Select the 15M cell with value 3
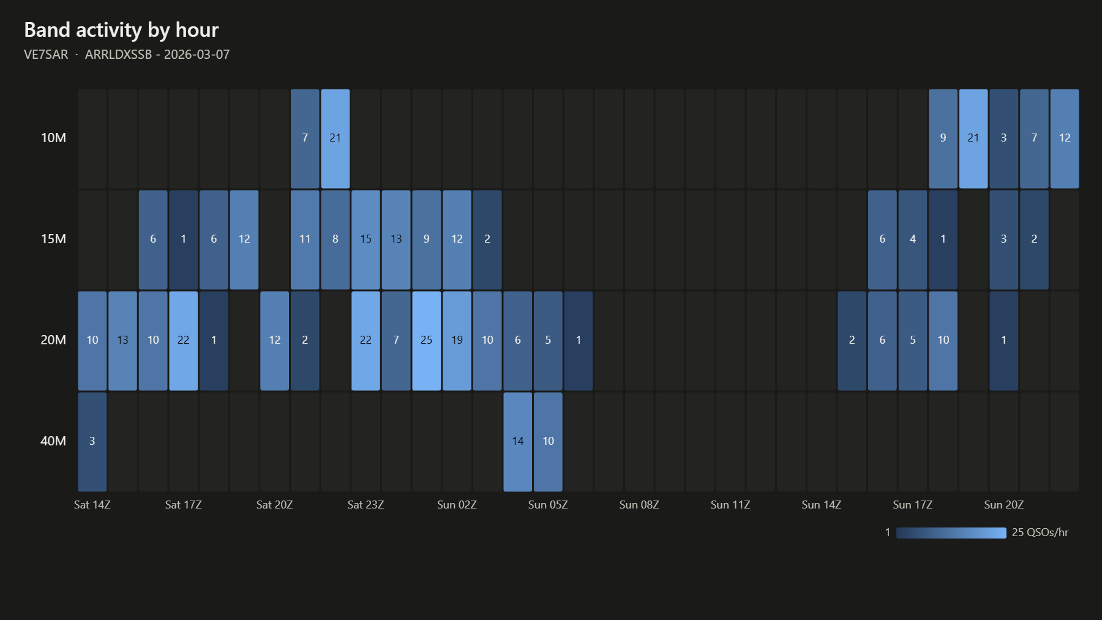Image resolution: width=1102 pixels, height=620 pixels. pos(1004,240)
